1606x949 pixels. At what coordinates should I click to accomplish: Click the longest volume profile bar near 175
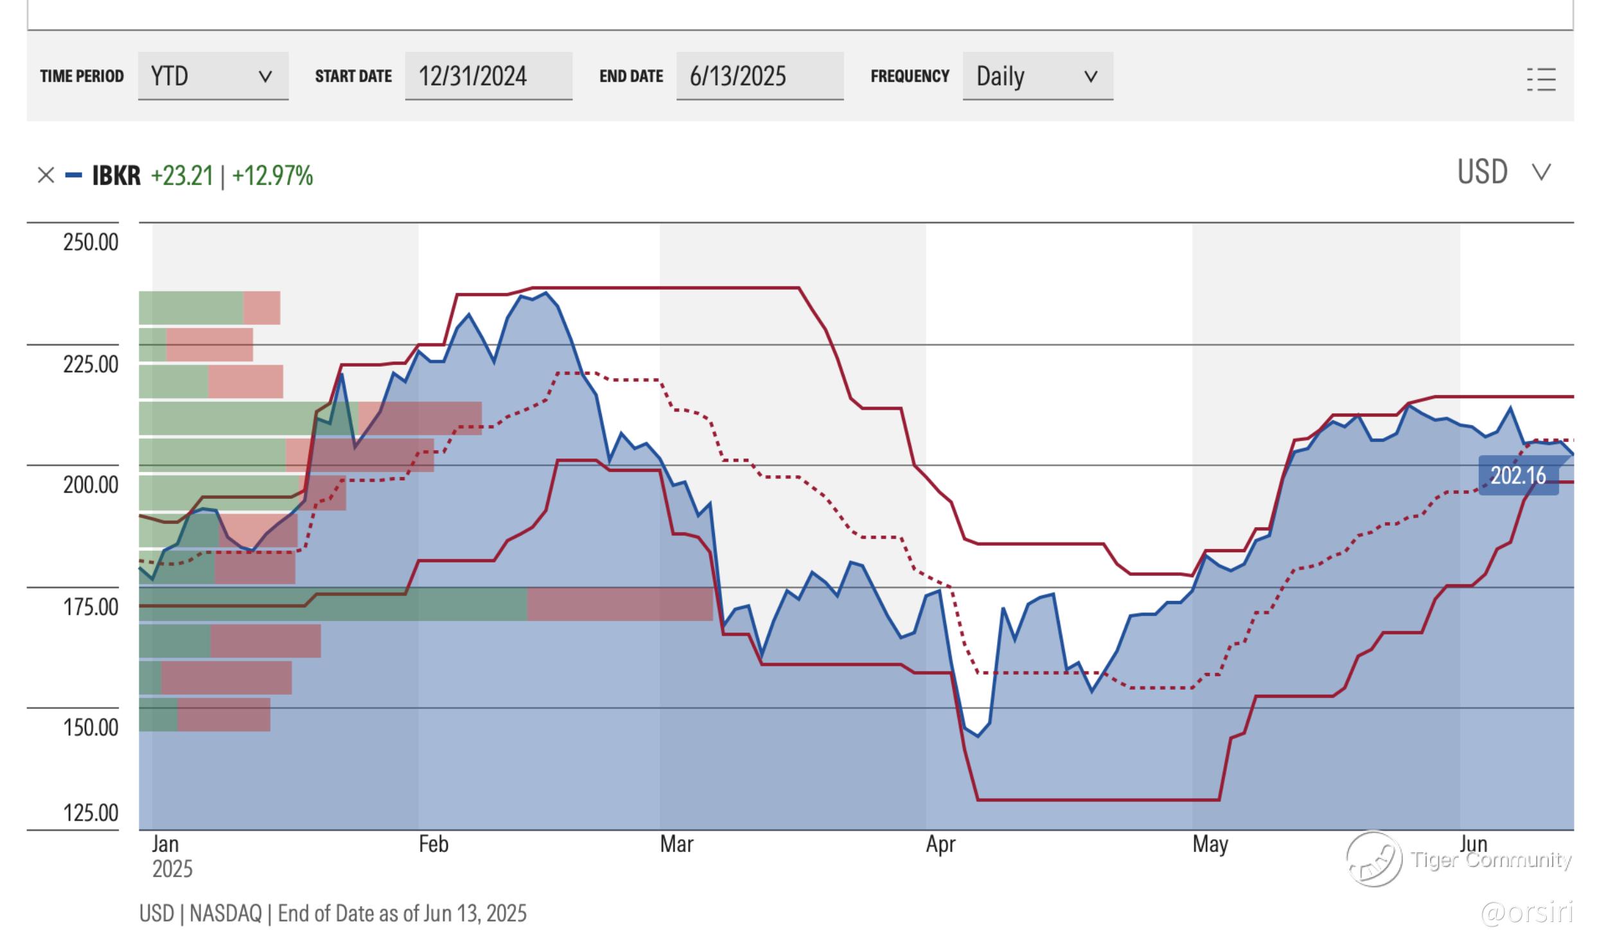[425, 604]
